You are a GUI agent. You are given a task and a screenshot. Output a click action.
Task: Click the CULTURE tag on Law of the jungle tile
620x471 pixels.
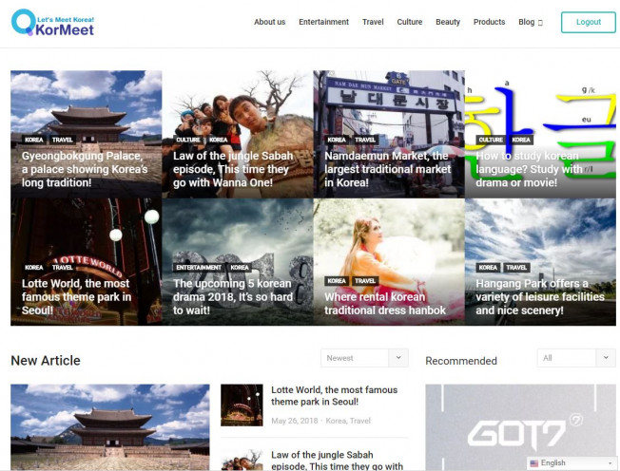click(x=187, y=140)
